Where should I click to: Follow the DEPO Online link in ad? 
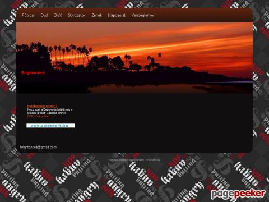(x=38, y=116)
